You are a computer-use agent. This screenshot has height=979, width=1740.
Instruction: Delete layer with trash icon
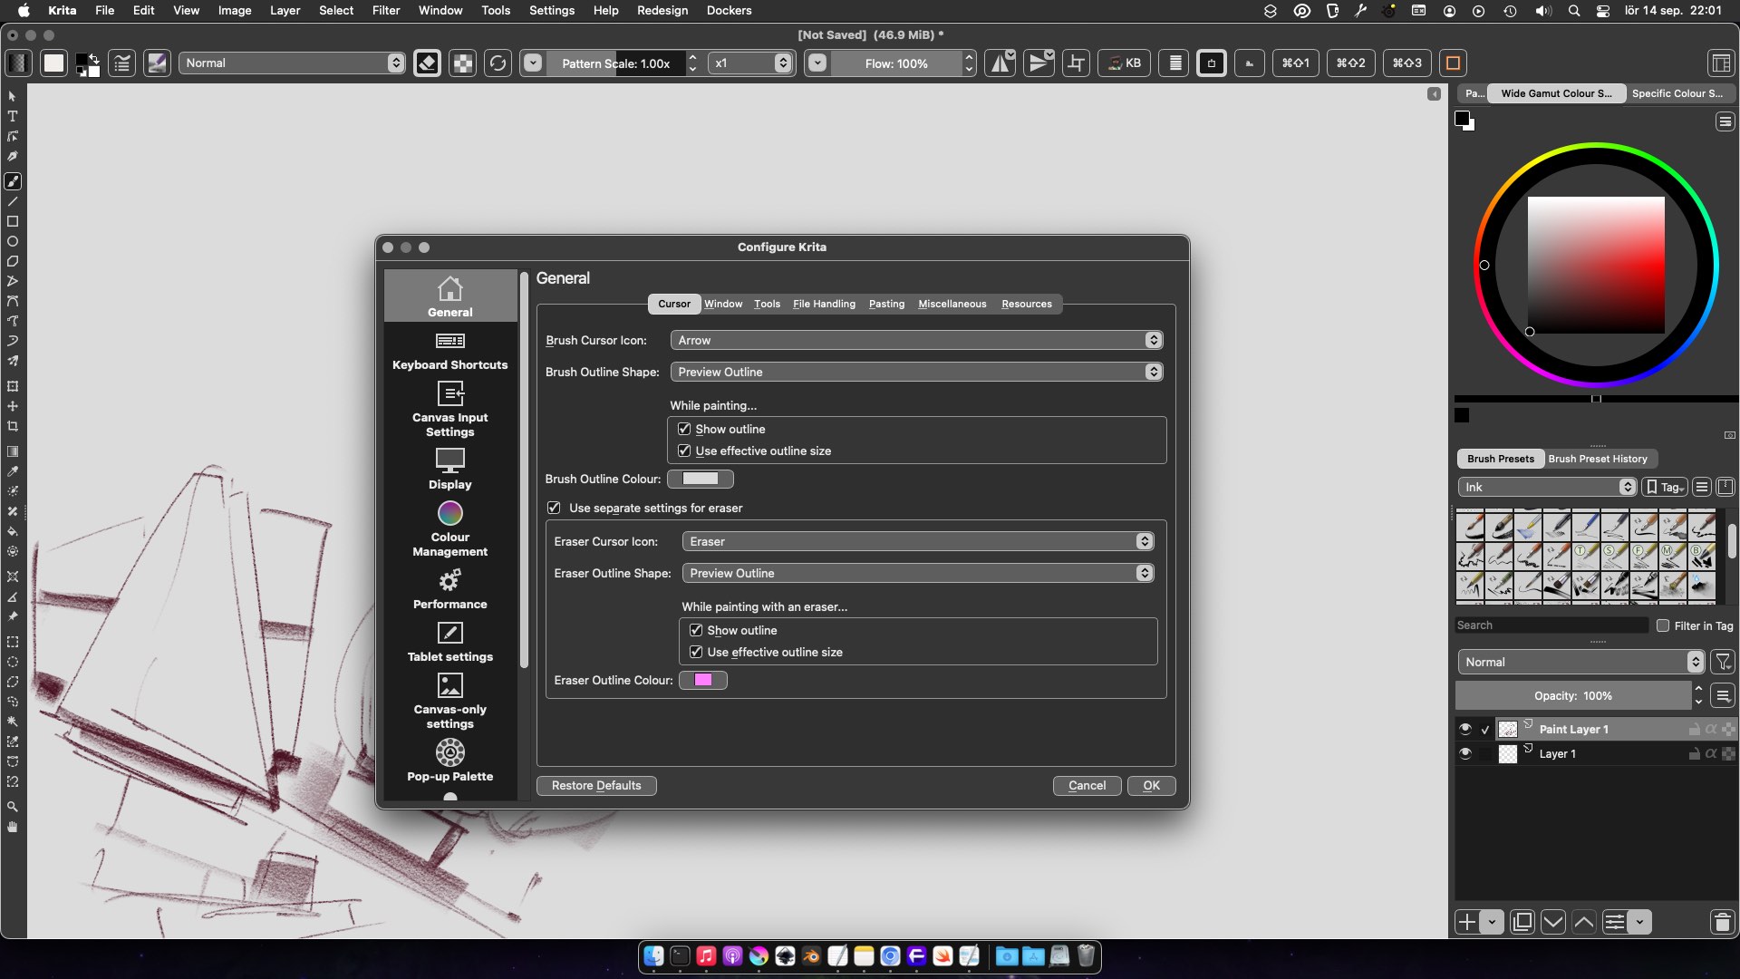[x=1722, y=923]
